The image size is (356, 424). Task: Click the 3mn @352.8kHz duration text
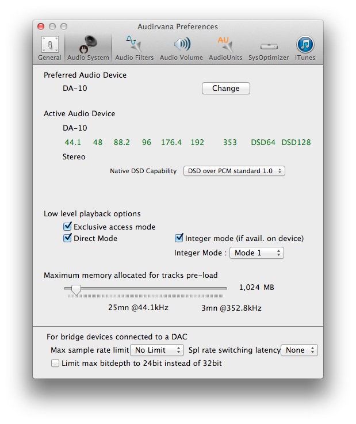pos(231,308)
